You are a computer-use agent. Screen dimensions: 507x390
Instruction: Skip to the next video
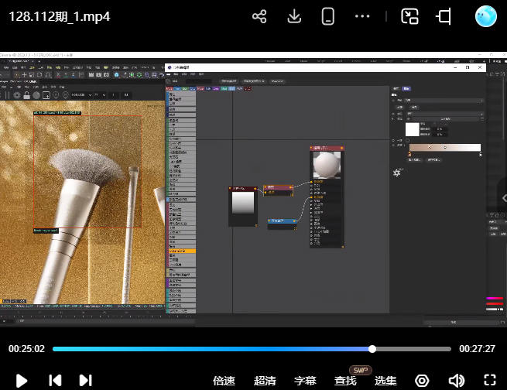(86, 380)
